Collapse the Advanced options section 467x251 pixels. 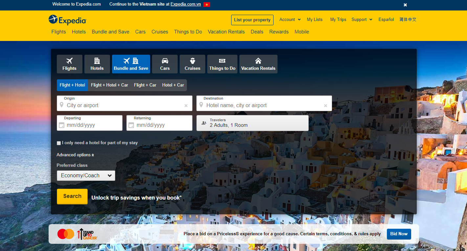(75, 155)
